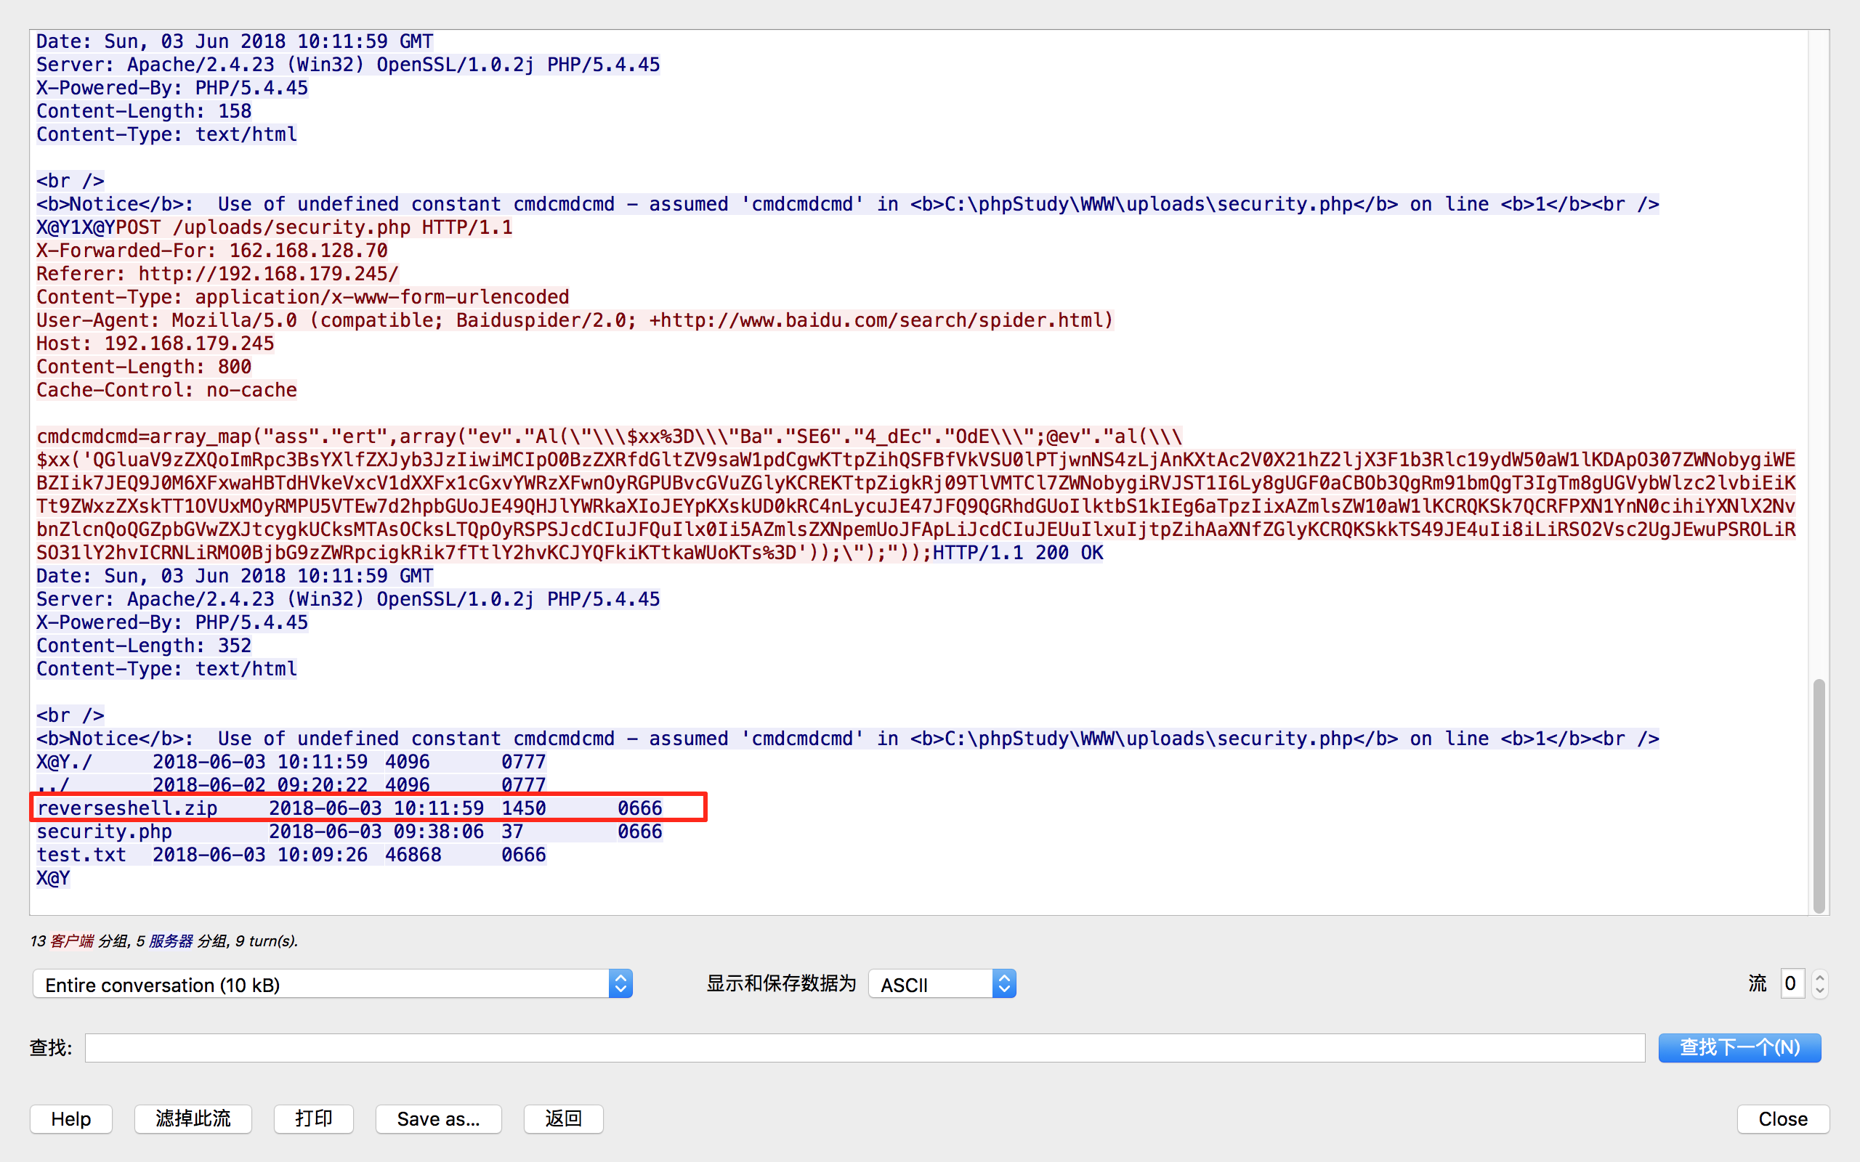The image size is (1860, 1162).
Task: Click the 打印 print button
Action: pyautogui.click(x=314, y=1119)
